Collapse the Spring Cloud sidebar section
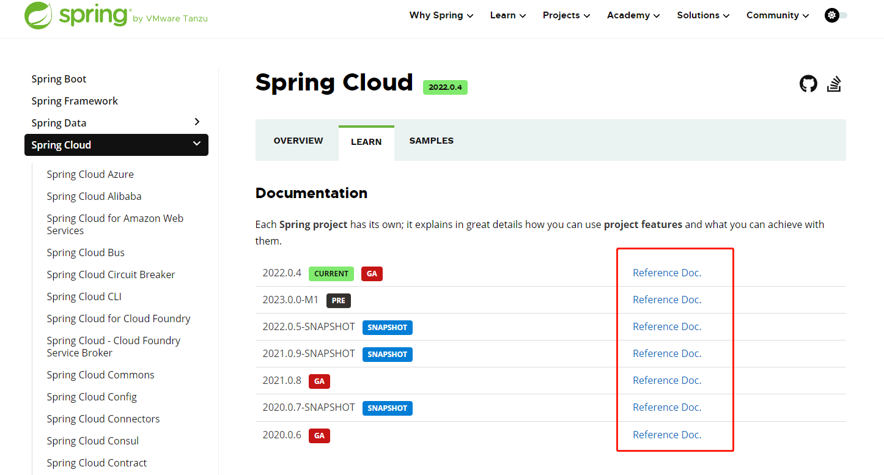 196,144
